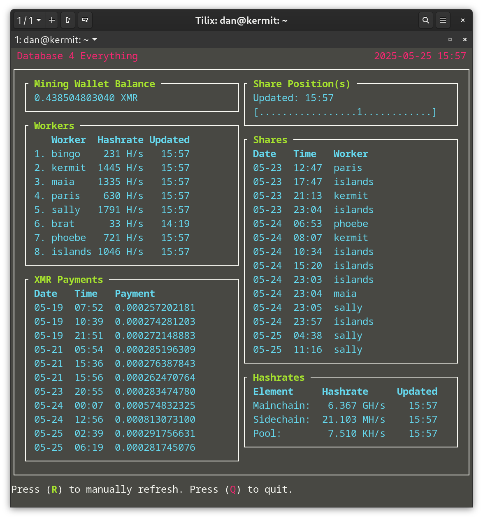Close the terminal pane dan@kermit
This screenshot has width=483, height=519.
(465, 40)
